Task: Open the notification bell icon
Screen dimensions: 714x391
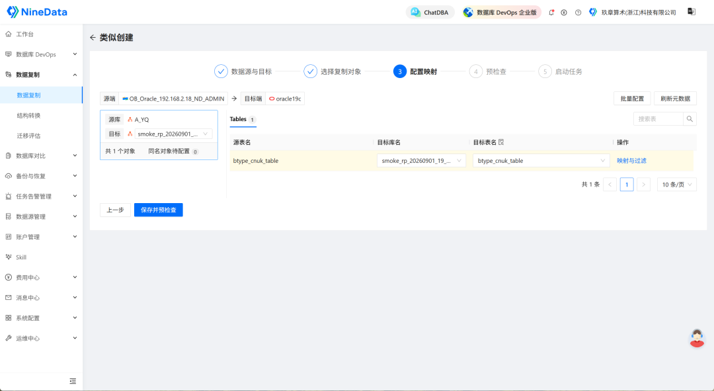Action: 551,13
